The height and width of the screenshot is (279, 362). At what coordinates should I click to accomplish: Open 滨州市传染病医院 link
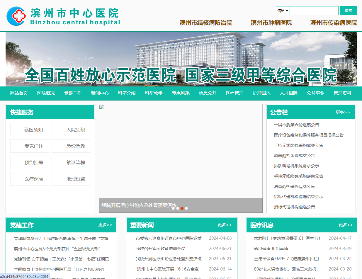pyautogui.click(x=334, y=23)
